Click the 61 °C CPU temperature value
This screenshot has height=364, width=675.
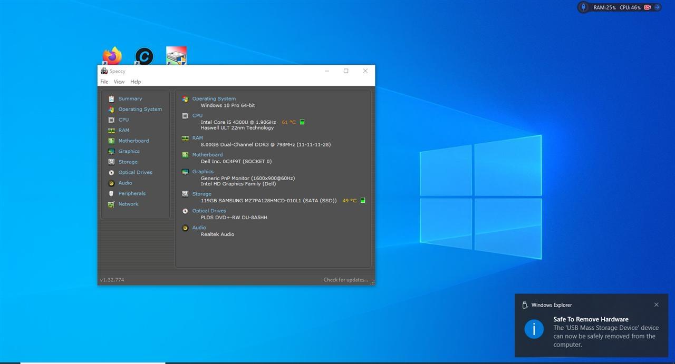coord(288,122)
